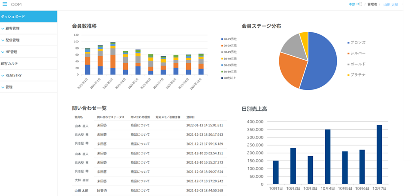Select the 大林 直樹 inquiry row
Image resolution: width=411 pixels, height=196 pixels.
pyautogui.click(x=149, y=181)
